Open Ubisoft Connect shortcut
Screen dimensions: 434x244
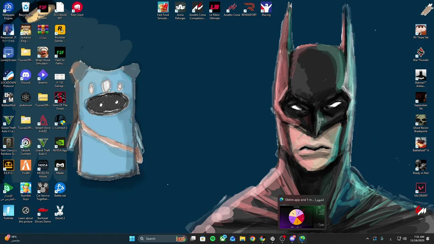(x=26, y=147)
